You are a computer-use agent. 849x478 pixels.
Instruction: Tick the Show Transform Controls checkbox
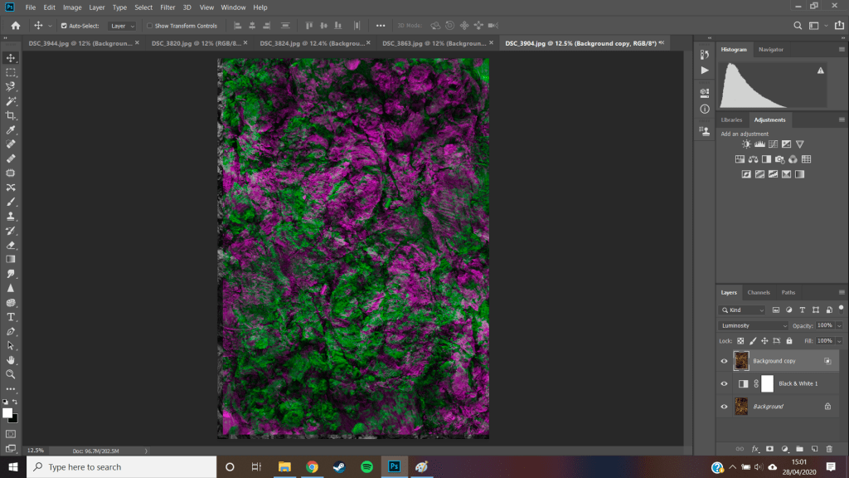(x=150, y=26)
